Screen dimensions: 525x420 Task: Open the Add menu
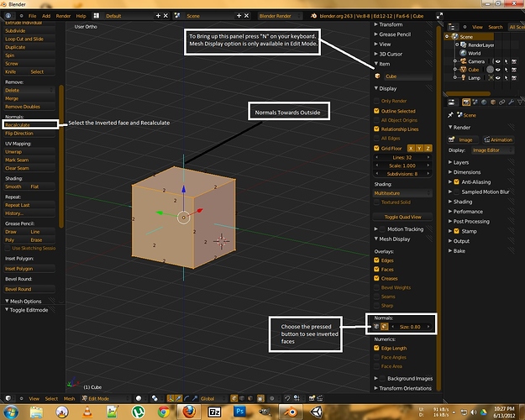tap(46, 16)
